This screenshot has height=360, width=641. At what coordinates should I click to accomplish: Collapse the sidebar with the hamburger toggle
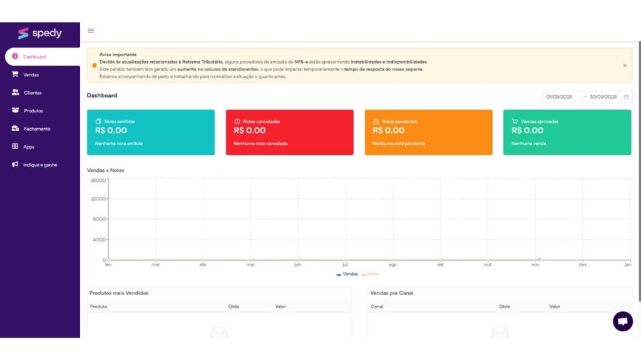tap(91, 31)
